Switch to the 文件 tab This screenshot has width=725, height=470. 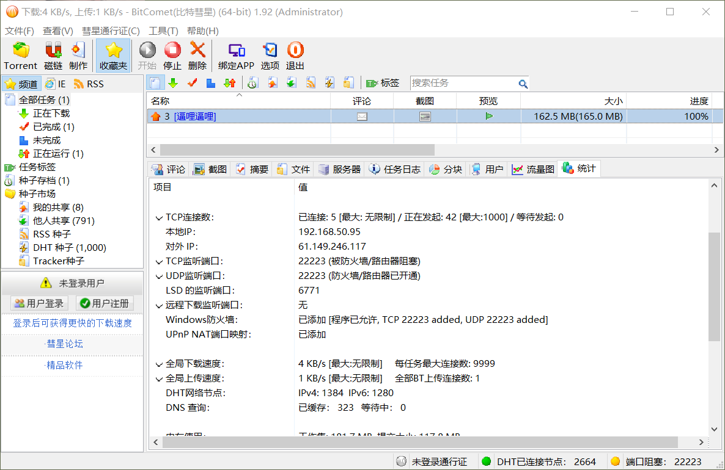pos(293,170)
